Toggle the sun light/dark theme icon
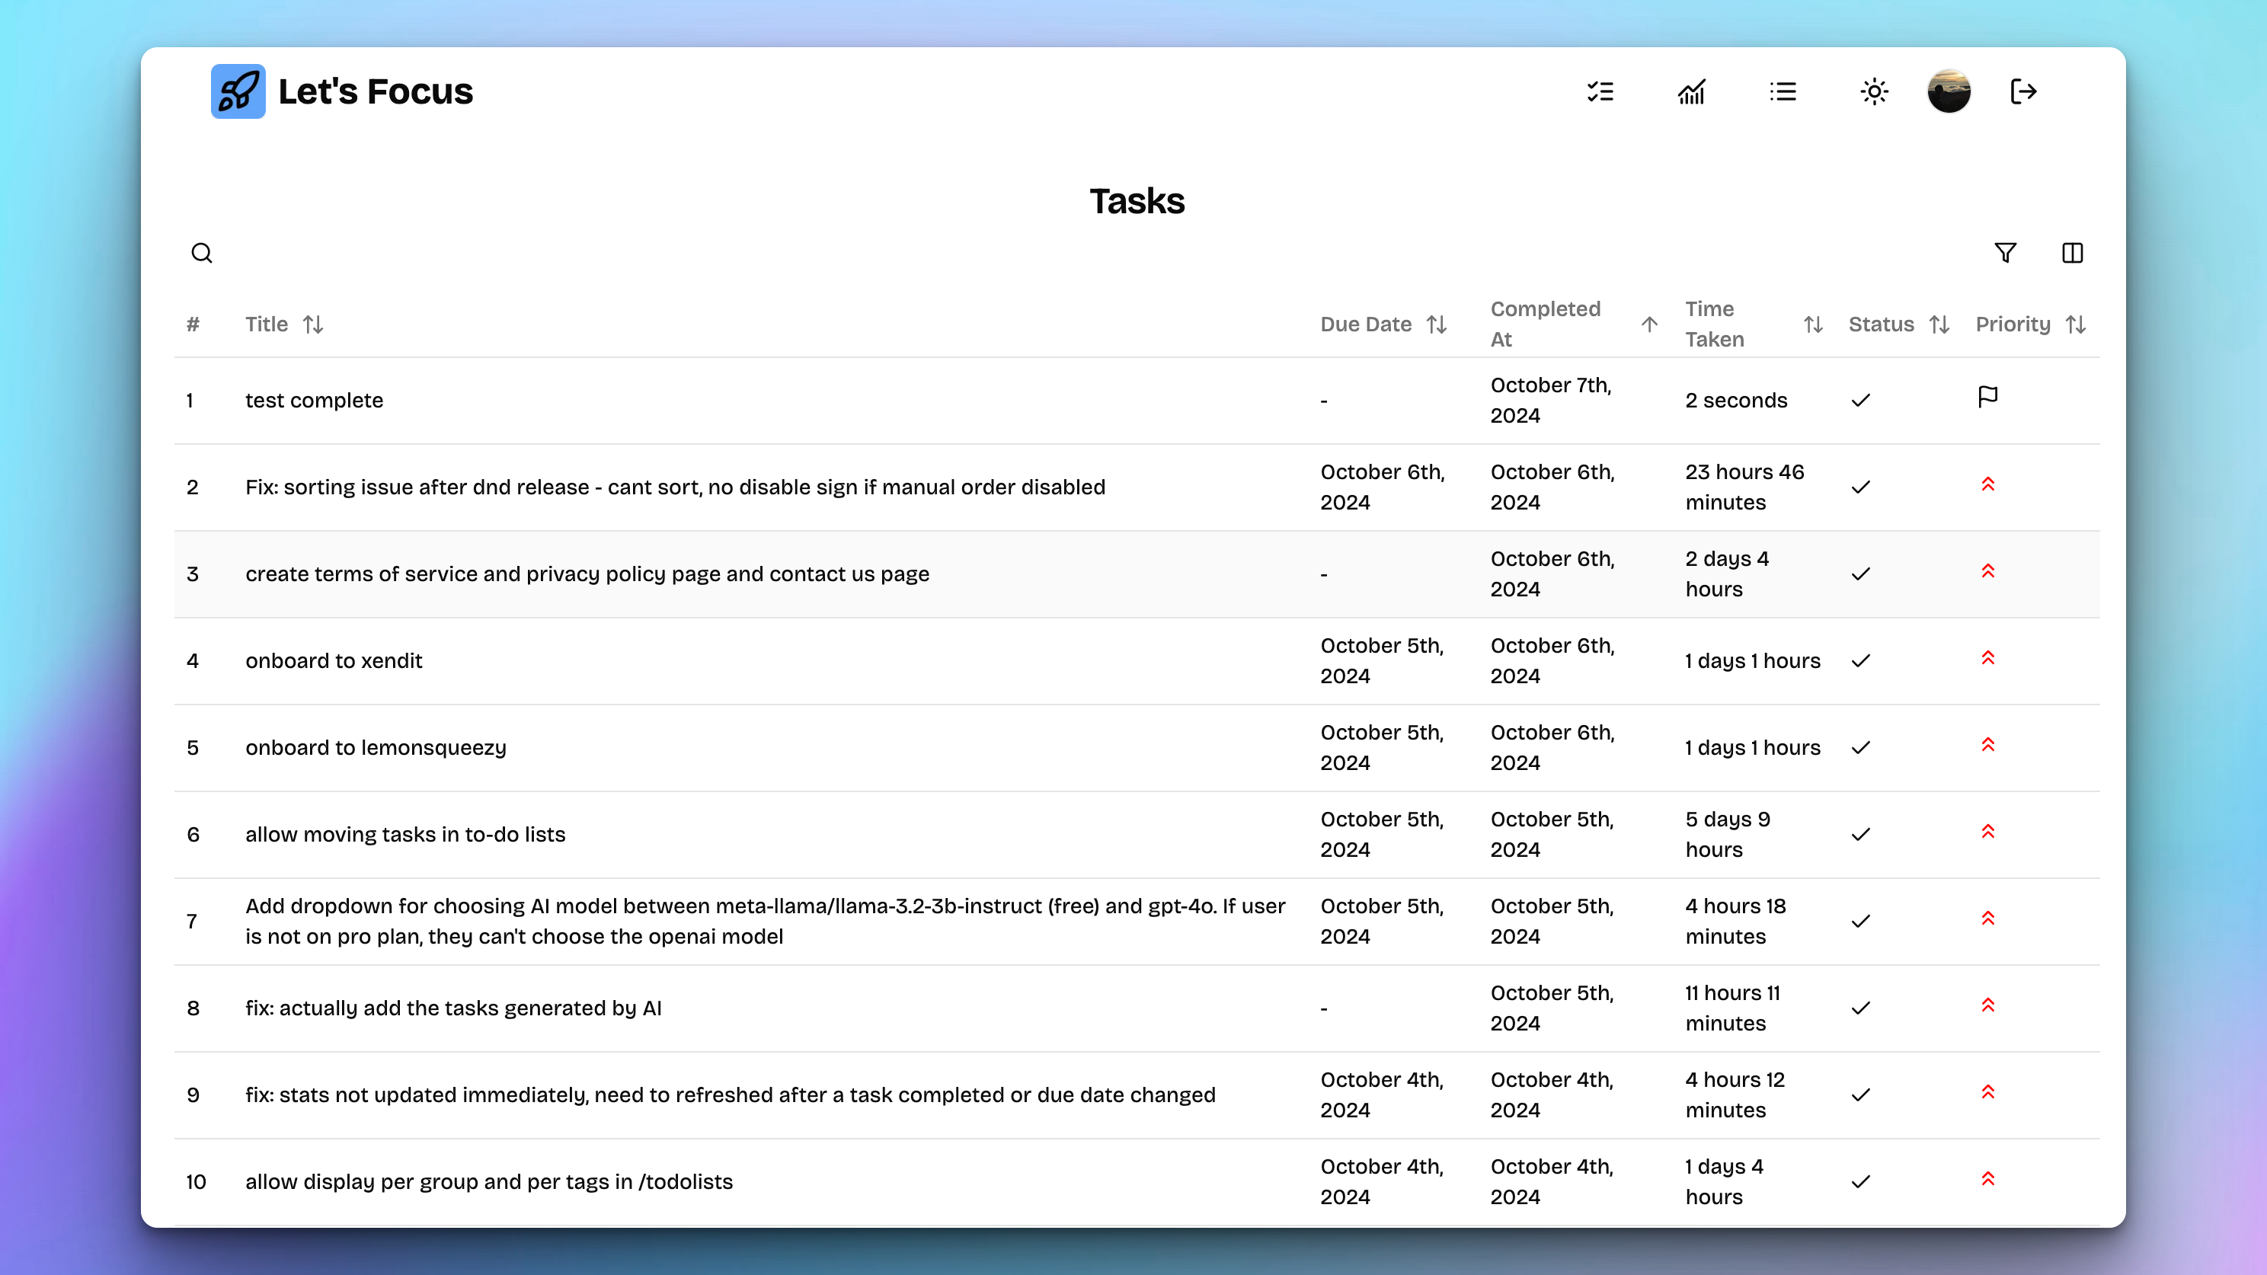 click(1874, 91)
